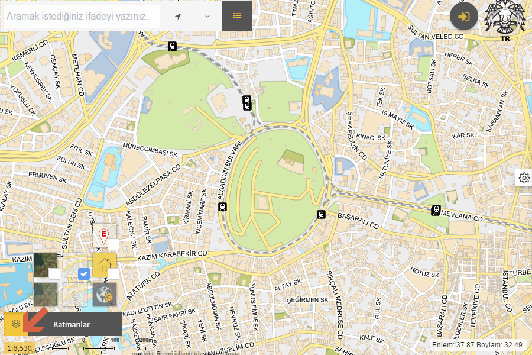This screenshot has width=532, height=355.
Task: Open the Katmanlar layers stack icon
Action: tap(16, 324)
